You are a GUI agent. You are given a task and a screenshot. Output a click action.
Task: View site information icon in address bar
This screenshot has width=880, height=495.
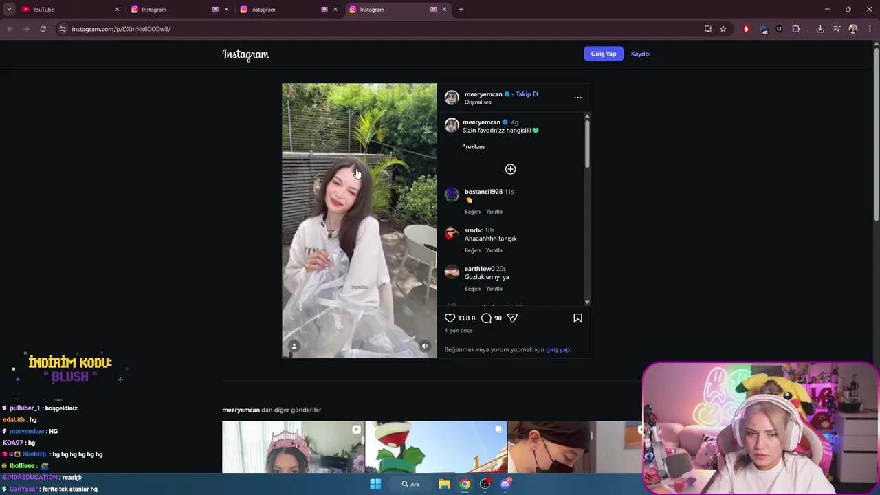coord(63,29)
